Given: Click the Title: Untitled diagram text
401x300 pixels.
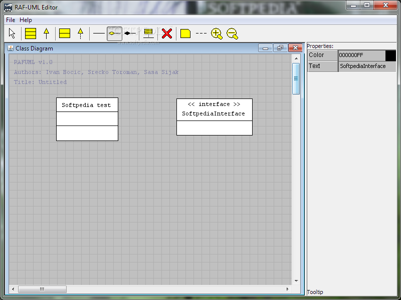Looking at the screenshot, I should [x=40, y=82].
